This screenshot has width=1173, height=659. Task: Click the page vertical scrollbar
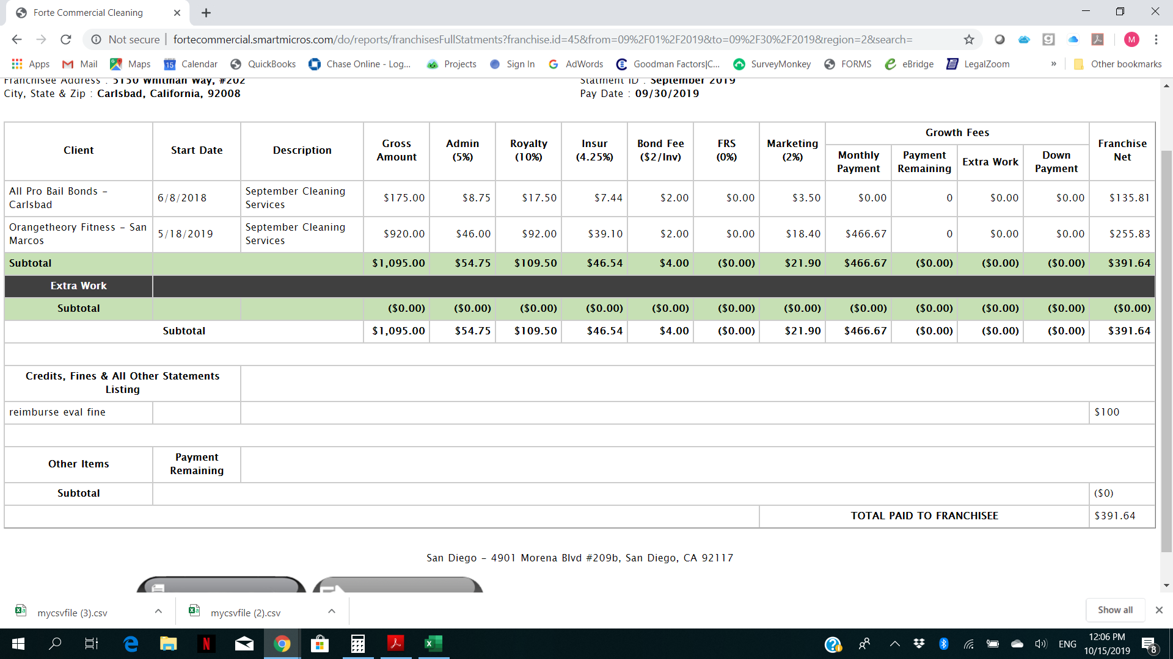[x=1166, y=351]
